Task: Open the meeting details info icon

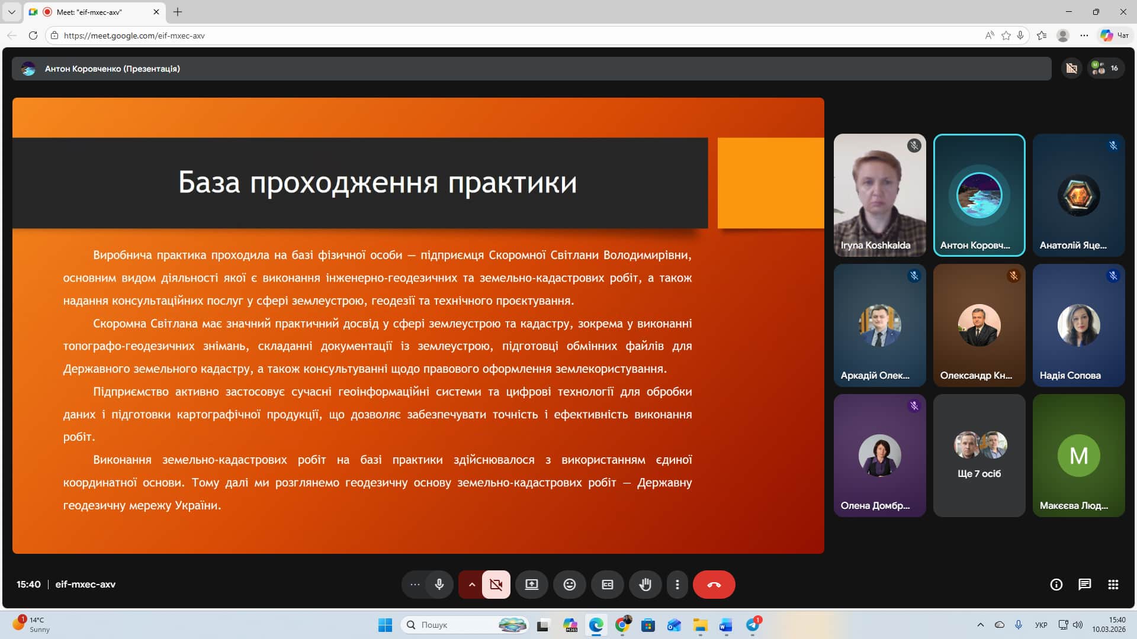Action: point(1056,585)
